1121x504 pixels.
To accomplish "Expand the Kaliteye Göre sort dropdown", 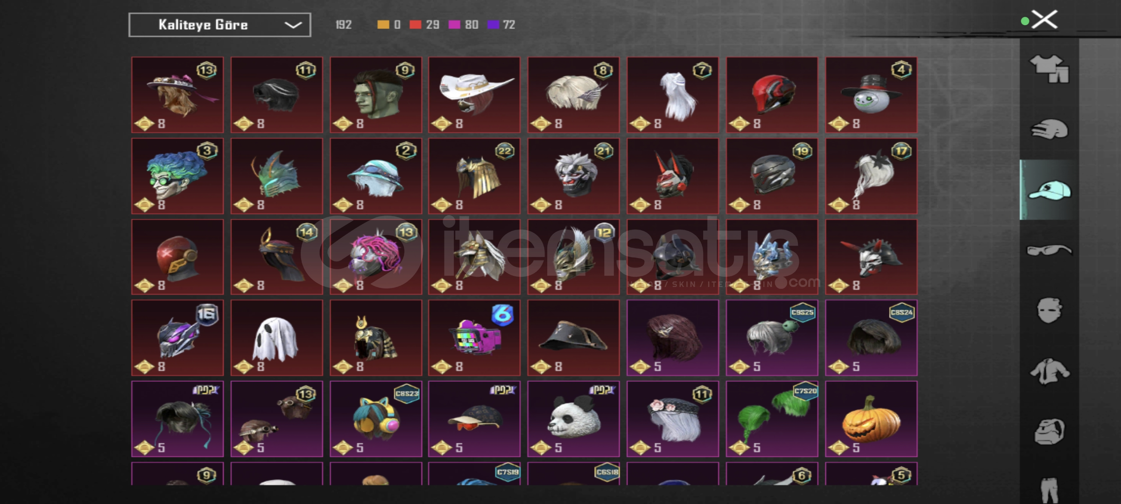I will click(x=219, y=25).
